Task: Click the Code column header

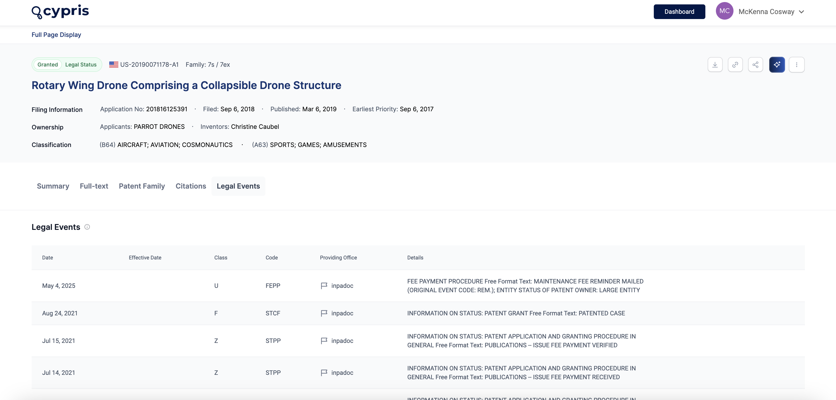Action: tap(272, 258)
